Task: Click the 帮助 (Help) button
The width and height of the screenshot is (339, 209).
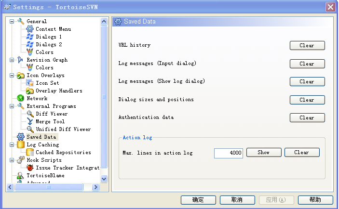Action: tap(315, 200)
